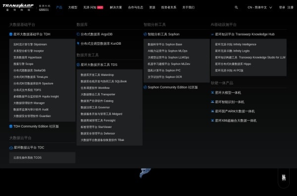Open 星环大数据开发工具 TDS link
This screenshot has height=196, width=297.
point(99,65)
